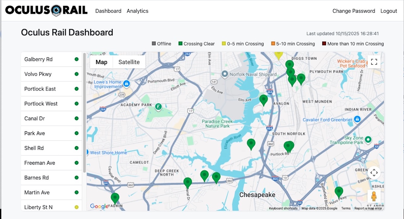Click the yellow crossing marker on map
Viewport: 404px width, 219px height.
[278, 55]
